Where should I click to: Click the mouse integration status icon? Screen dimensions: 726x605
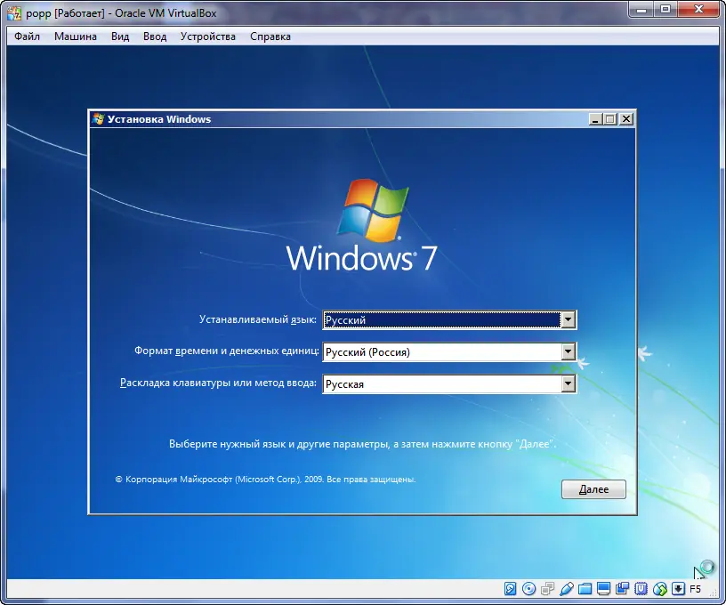point(660,589)
